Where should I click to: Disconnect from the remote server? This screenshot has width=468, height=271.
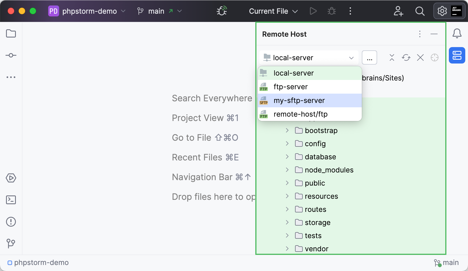pyautogui.click(x=420, y=57)
